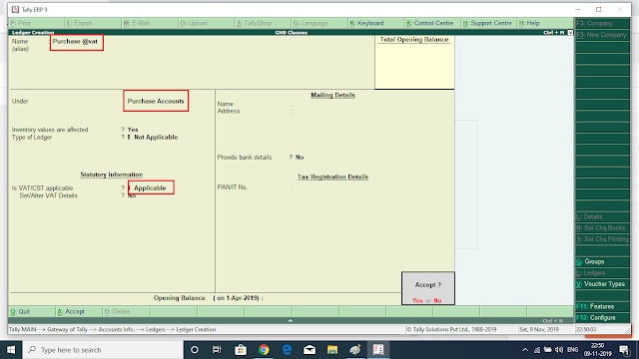Click the Total Opening Balance heading
Viewport: 639px width, 359px height.
coord(414,40)
